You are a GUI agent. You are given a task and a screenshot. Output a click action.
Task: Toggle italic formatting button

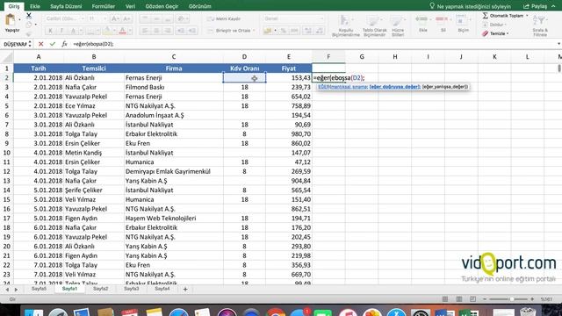click(x=61, y=31)
